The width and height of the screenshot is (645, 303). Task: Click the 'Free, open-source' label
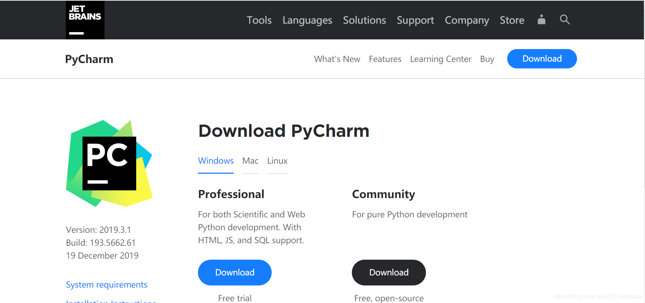389,298
